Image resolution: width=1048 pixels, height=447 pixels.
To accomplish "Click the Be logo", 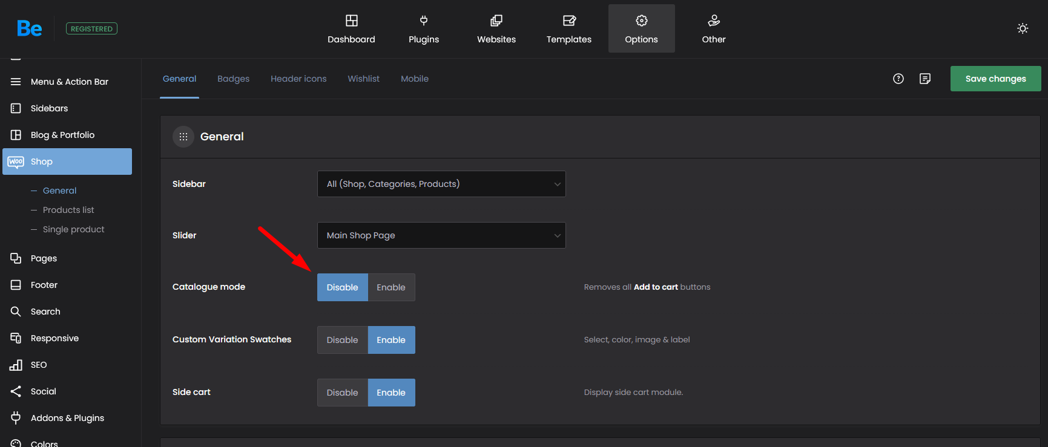I will pyautogui.click(x=29, y=28).
